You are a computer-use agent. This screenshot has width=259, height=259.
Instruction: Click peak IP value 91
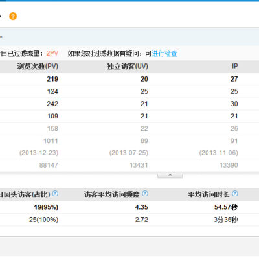point(234,141)
